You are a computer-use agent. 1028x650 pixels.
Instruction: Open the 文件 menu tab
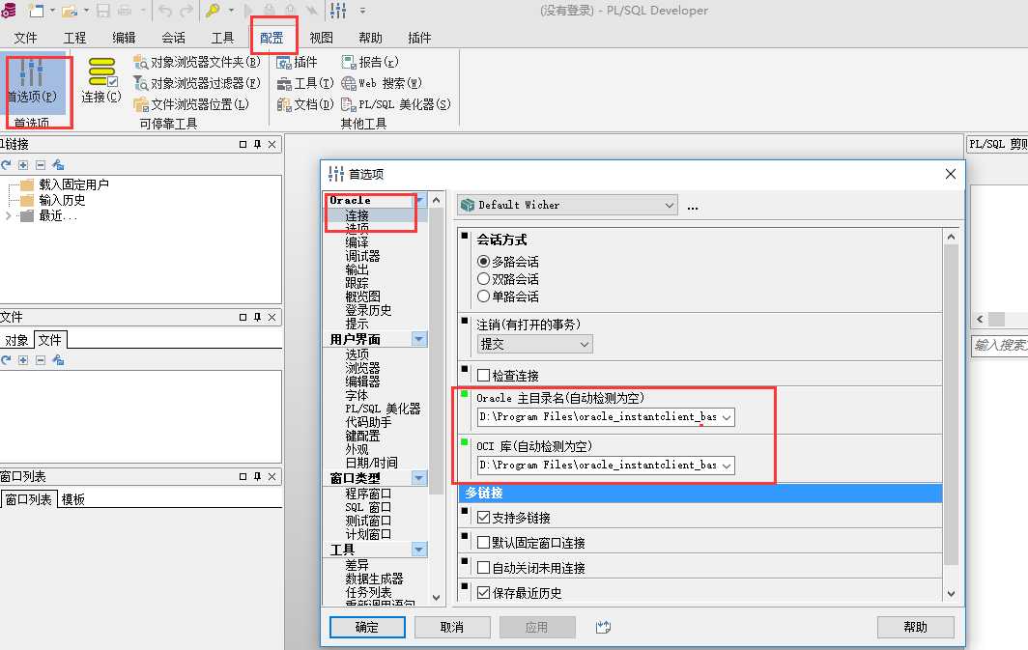[x=25, y=38]
